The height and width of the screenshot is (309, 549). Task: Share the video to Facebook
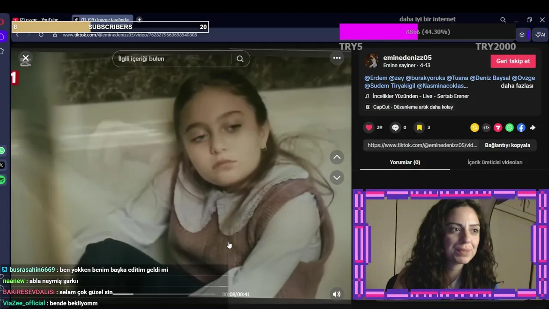click(x=521, y=127)
